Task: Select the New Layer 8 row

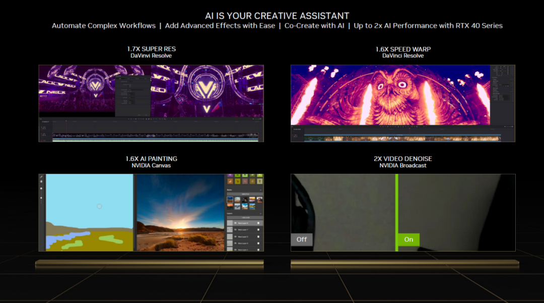Action: click(245, 223)
